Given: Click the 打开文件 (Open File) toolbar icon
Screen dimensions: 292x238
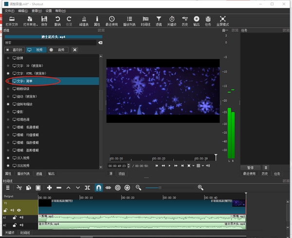Looking at the screenshot, I should coord(12,19).
